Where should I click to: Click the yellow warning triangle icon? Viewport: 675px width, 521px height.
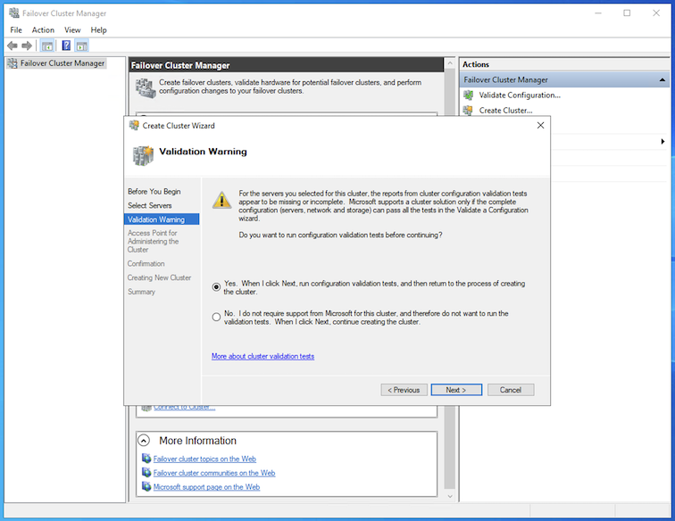click(221, 200)
